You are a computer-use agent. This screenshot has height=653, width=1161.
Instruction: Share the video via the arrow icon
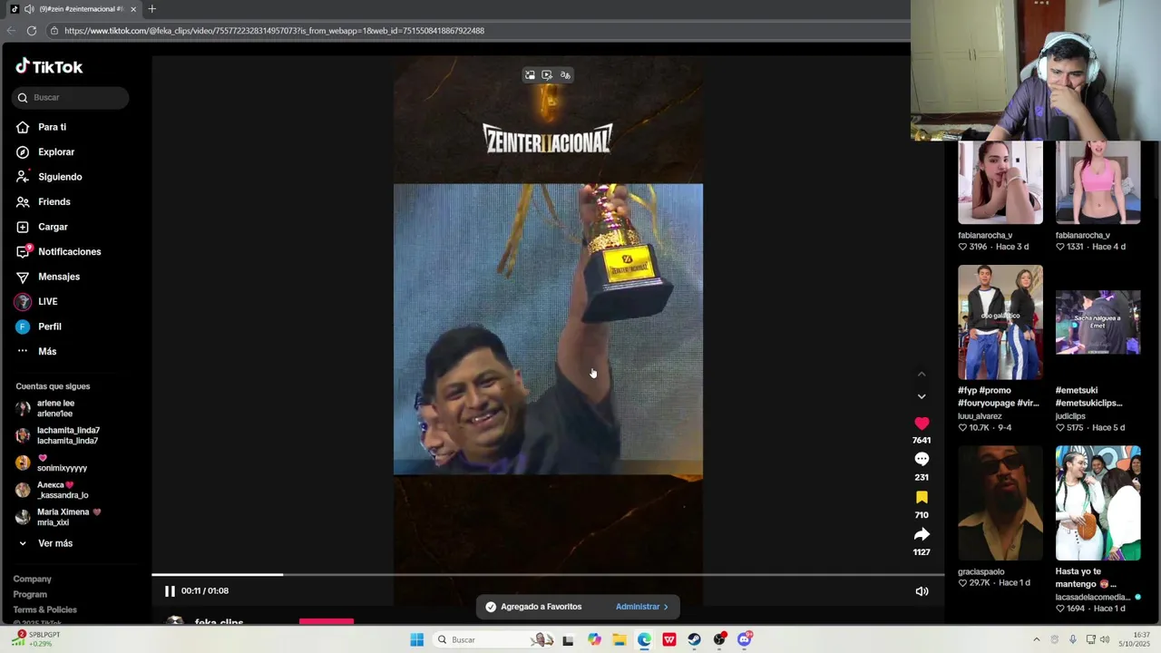coord(922,534)
